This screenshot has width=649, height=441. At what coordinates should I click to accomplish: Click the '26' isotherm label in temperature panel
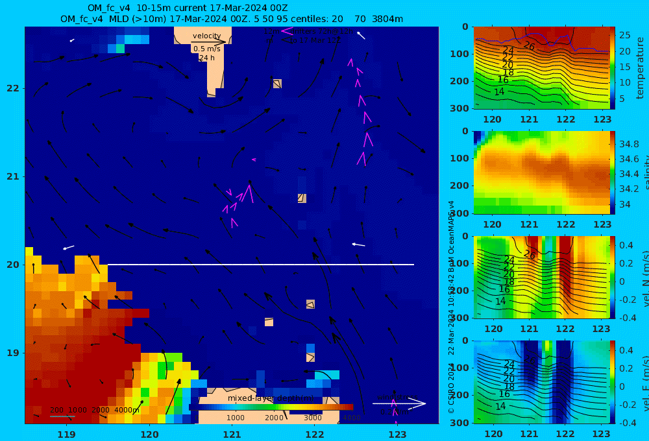click(530, 45)
